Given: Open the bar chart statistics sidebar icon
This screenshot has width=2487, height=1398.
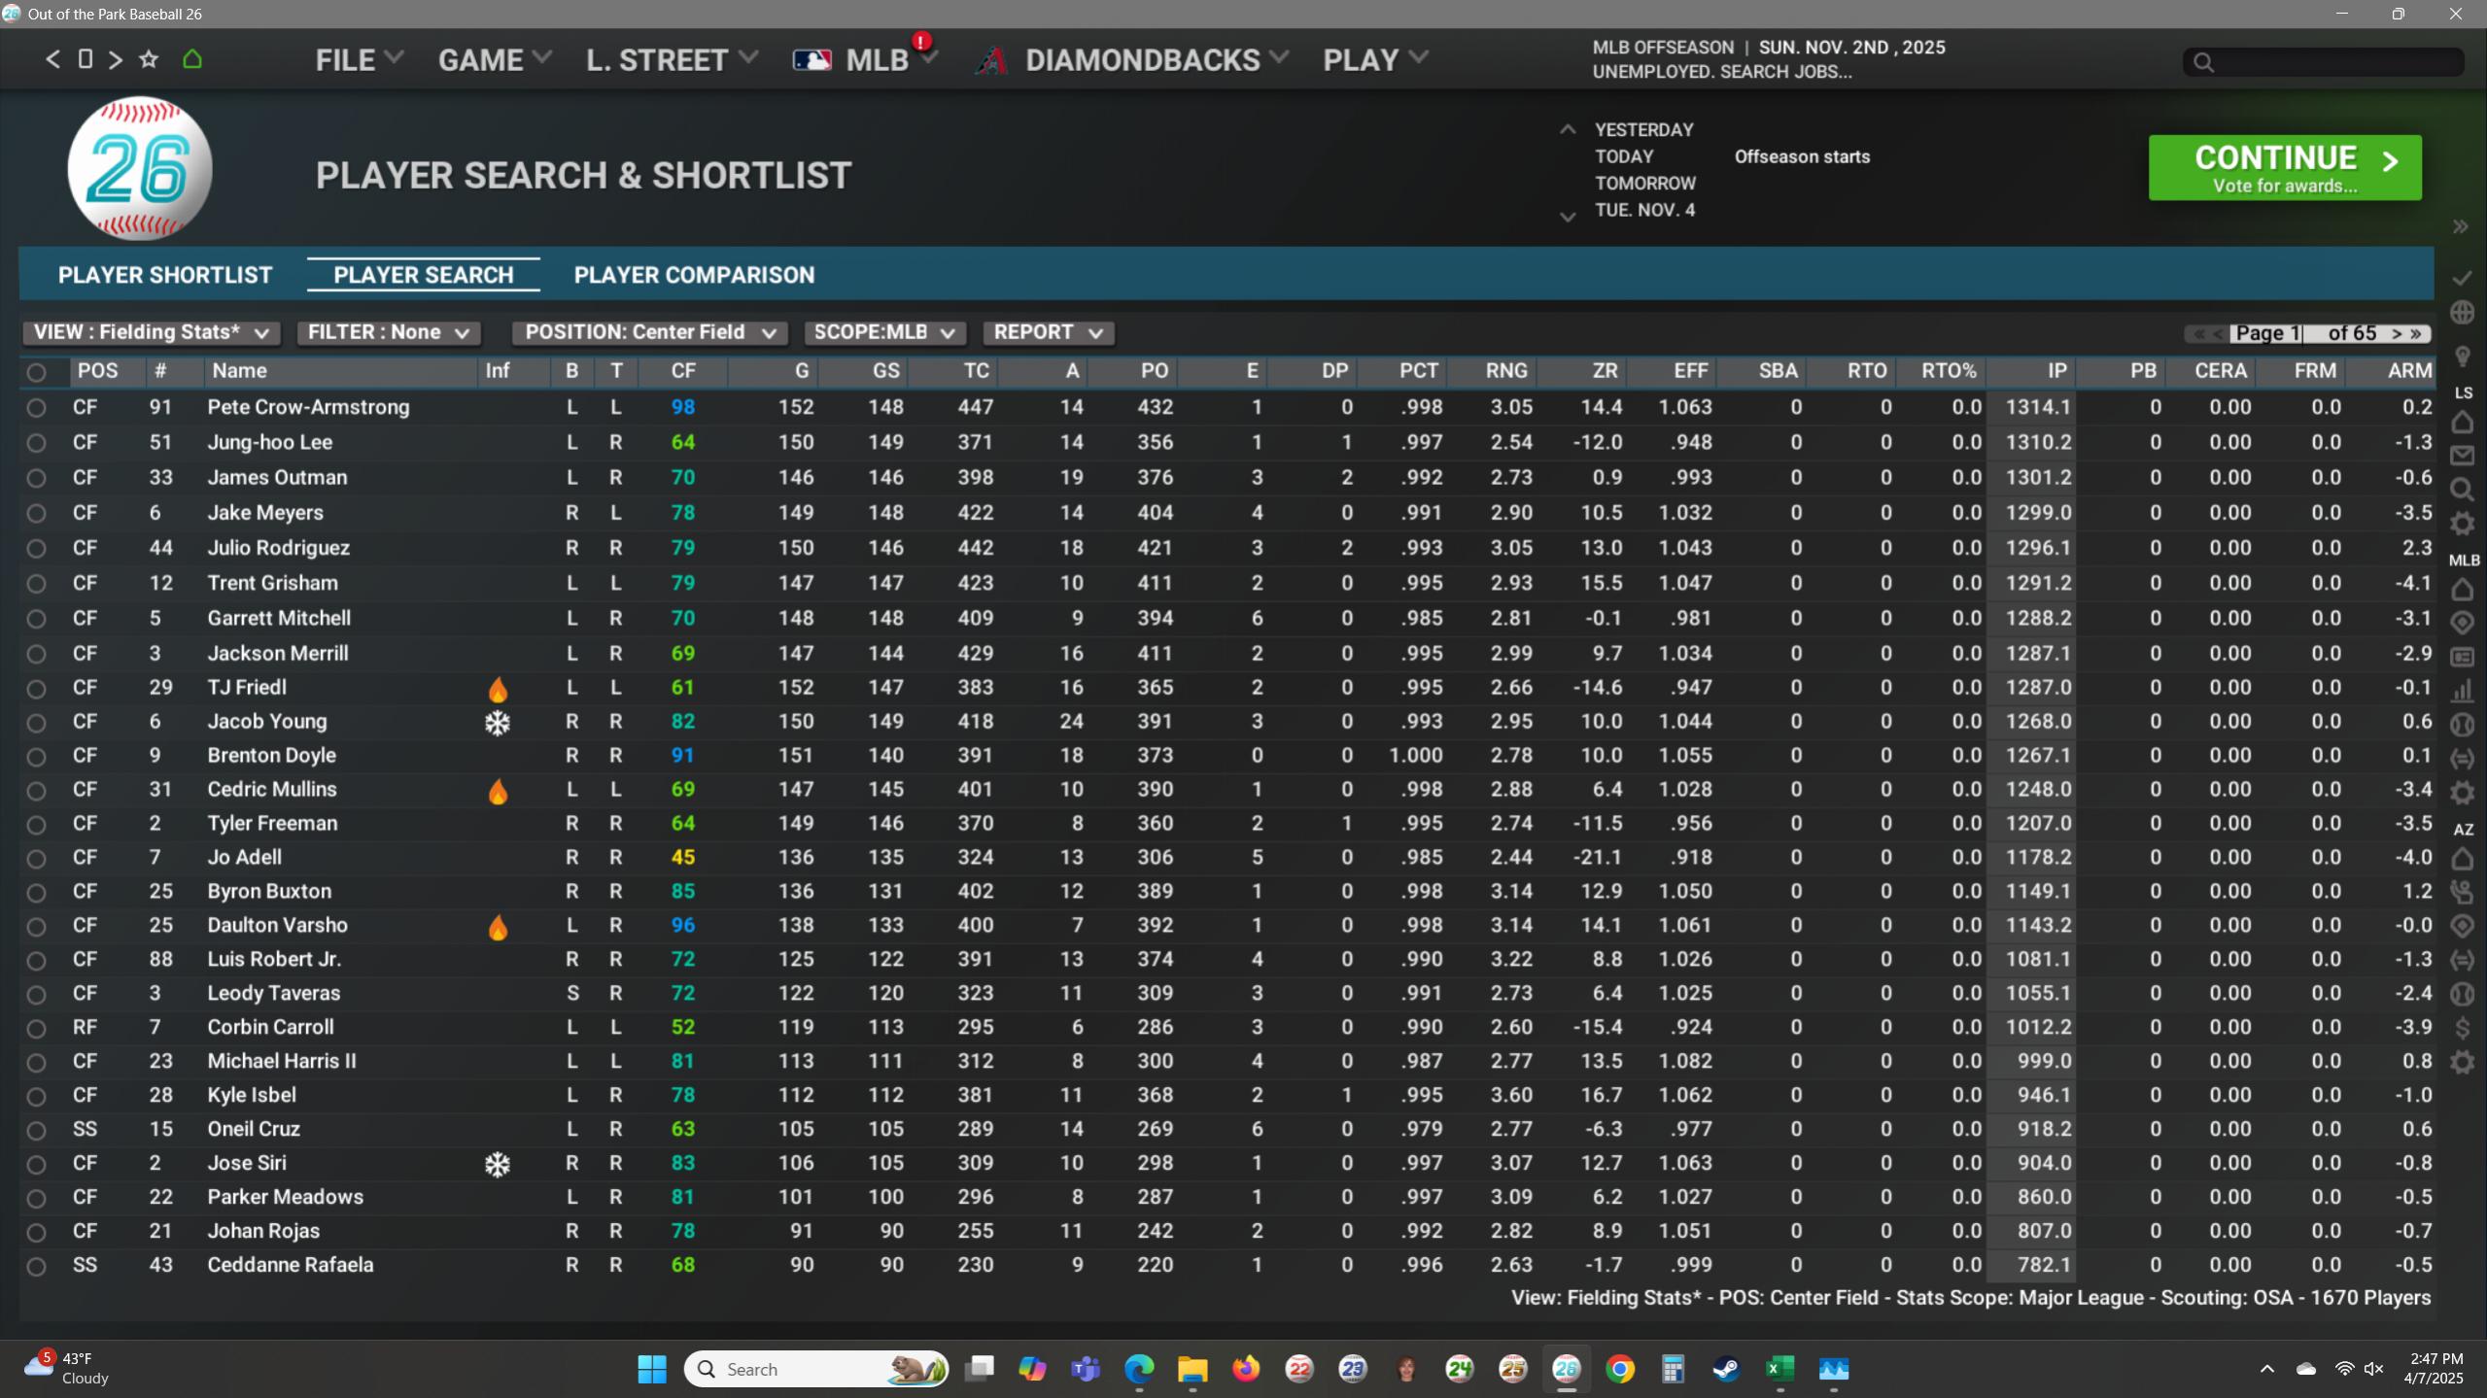Looking at the screenshot, I should [x=2462, y=691].
